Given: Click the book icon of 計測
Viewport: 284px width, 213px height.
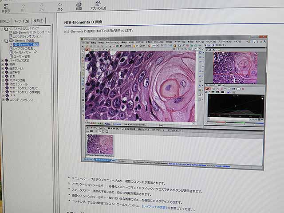Looking at the screenshot, I should tap(7, 76).
